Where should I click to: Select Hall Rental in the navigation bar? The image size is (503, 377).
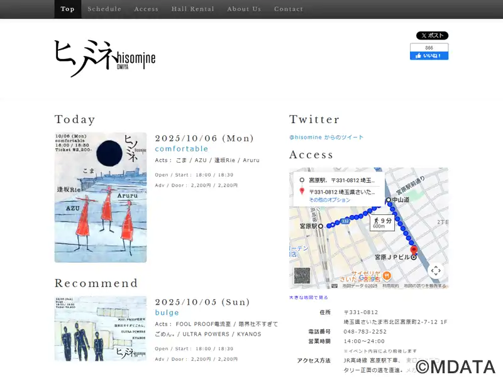coord(192,9)
